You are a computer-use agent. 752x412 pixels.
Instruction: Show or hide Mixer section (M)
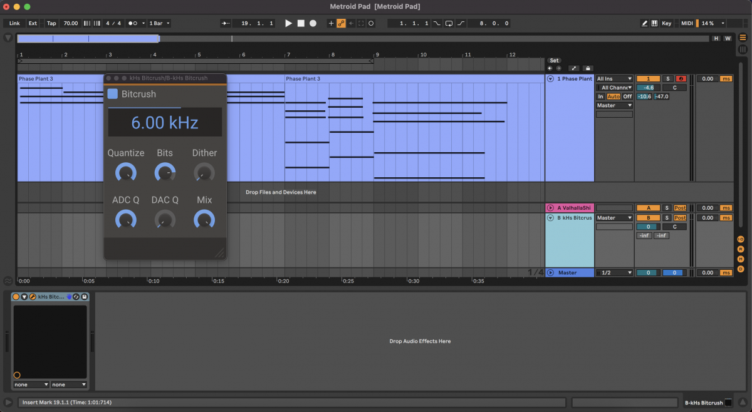[x=740, y=259]
